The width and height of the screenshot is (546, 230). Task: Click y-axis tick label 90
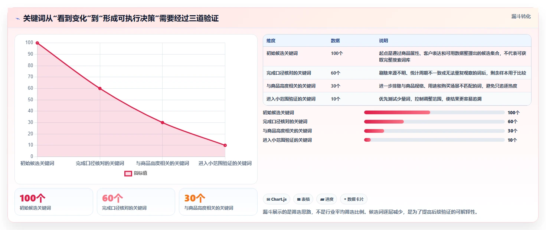coord(30,54)
